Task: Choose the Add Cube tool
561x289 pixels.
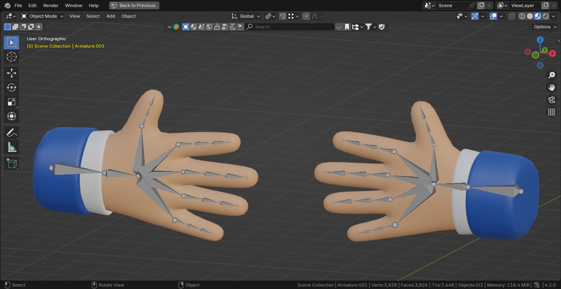Action: coord(11,164)
